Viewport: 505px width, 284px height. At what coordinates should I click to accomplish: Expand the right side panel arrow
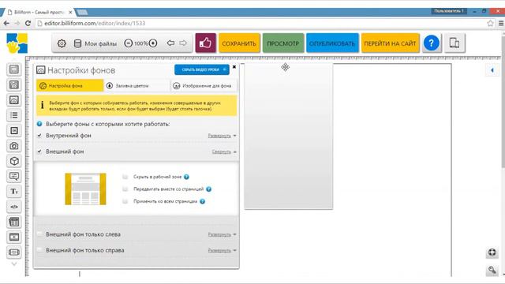pyautogui.click(x=492, y=70)
